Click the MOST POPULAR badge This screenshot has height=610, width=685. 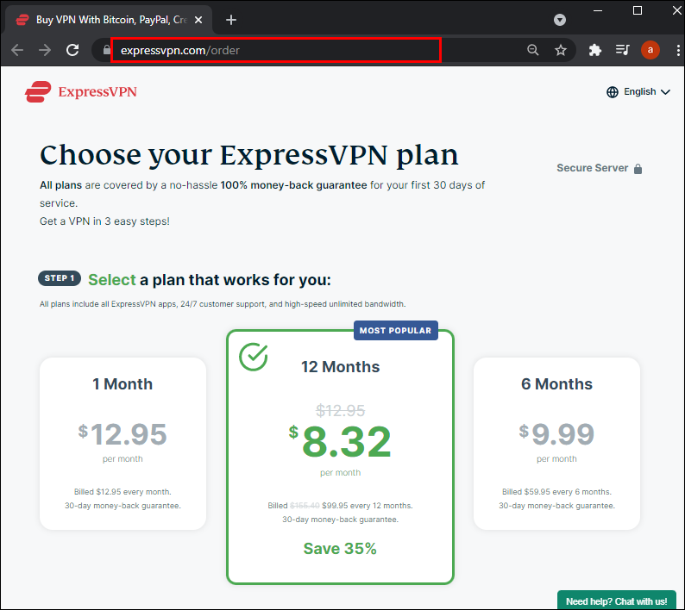[x=395, y=330]
